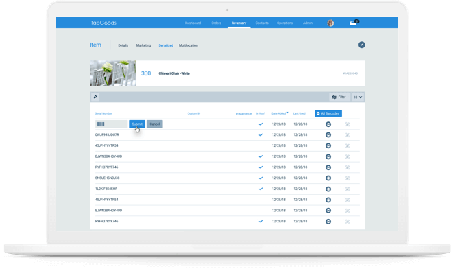Toggle In Use check for SNSUEHSNDJ38

(260, 178)
